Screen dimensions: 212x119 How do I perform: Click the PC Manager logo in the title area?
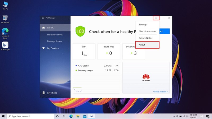point(43,18)
